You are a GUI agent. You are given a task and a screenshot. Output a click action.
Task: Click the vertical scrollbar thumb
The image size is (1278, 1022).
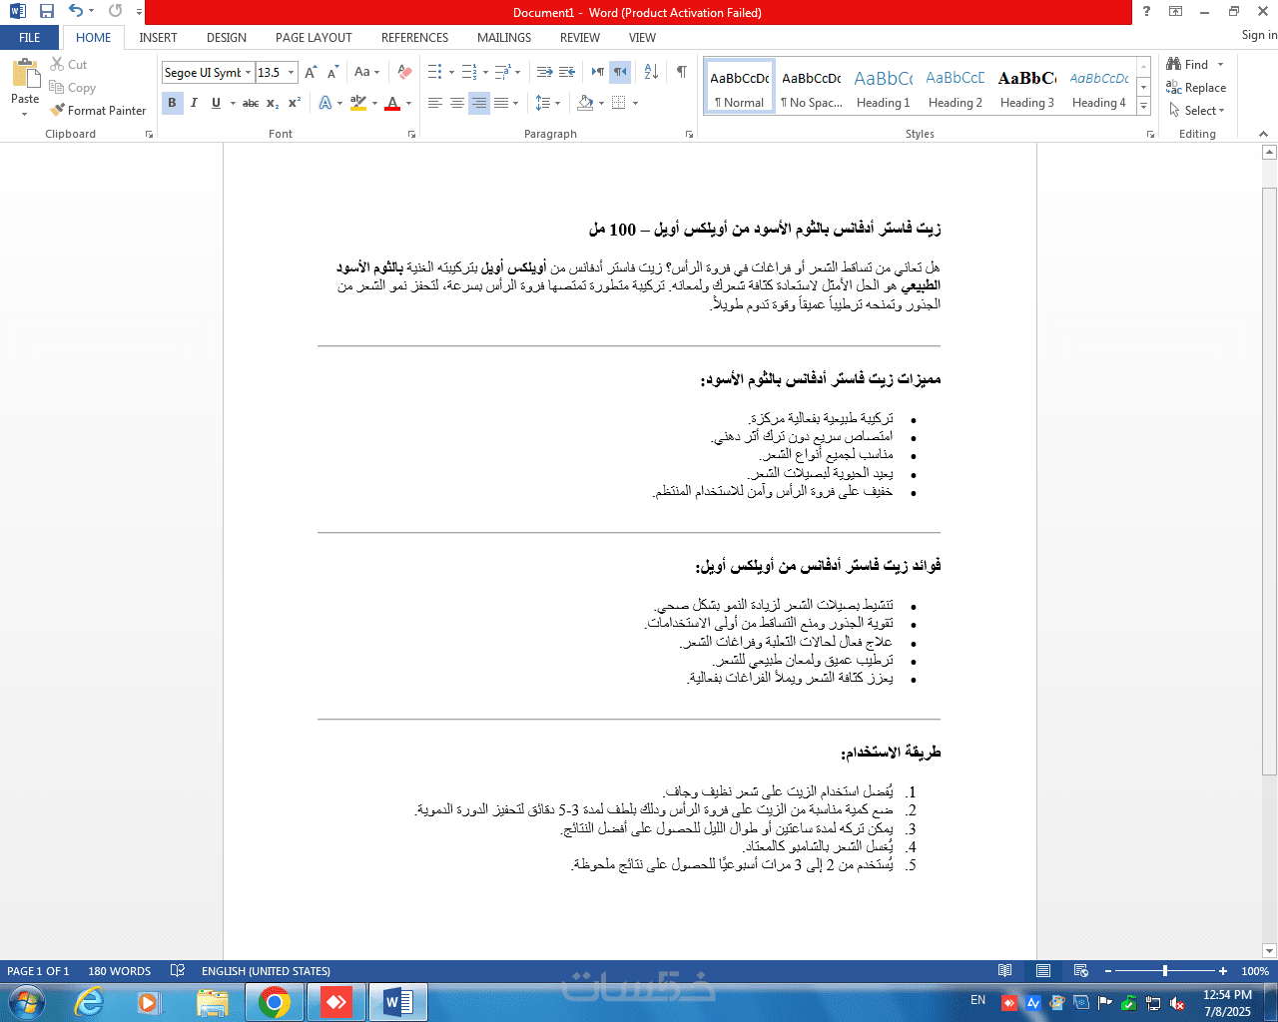pyautogui.click(x=1269, y=481)
